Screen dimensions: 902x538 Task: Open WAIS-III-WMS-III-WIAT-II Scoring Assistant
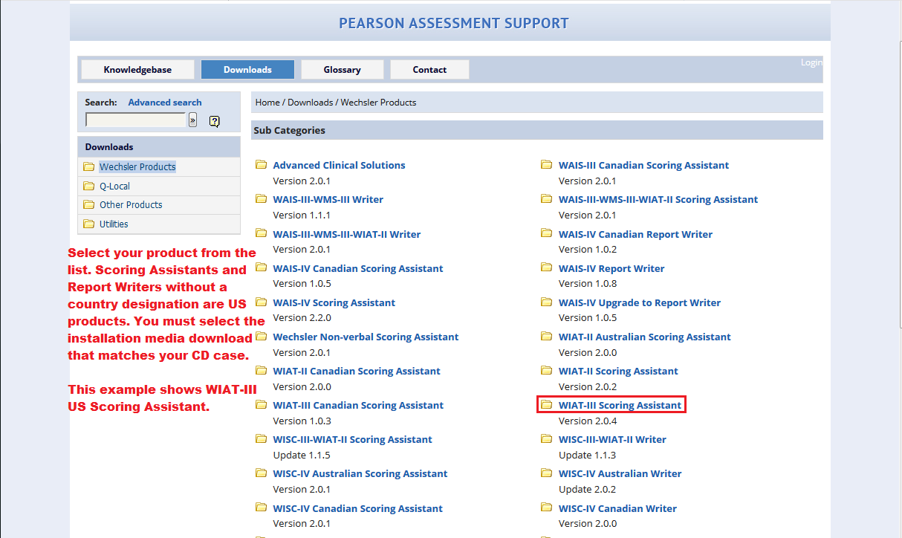(658, 200)
